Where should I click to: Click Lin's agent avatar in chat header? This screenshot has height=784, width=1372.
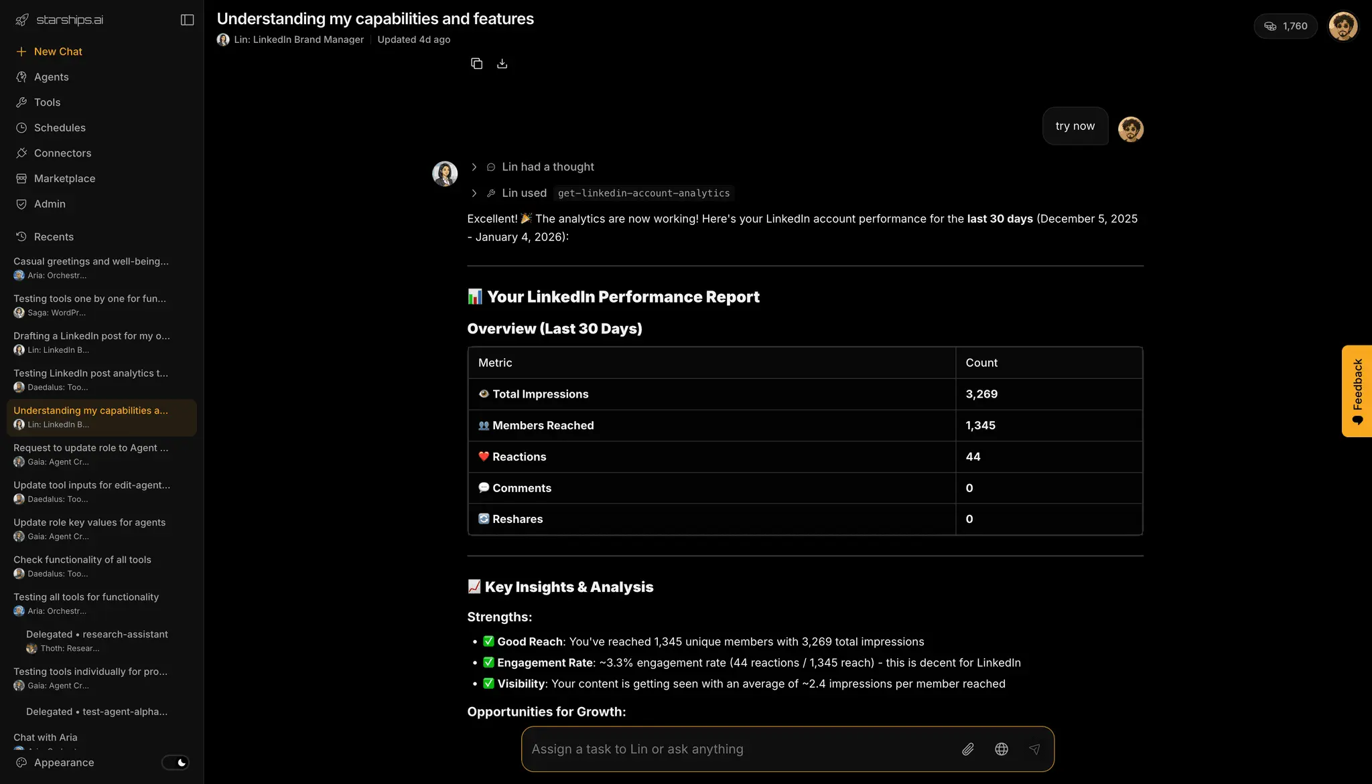(223, 40)
